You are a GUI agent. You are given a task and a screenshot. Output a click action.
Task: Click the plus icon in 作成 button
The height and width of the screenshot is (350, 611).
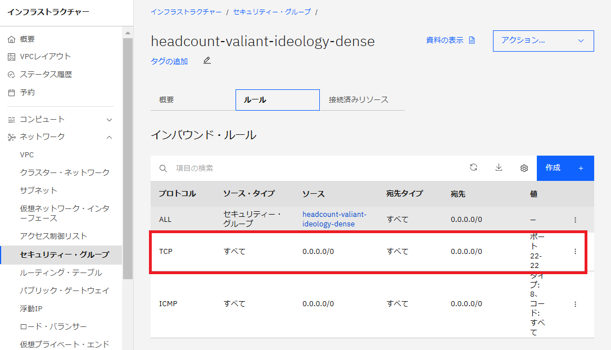click(581, 168)
